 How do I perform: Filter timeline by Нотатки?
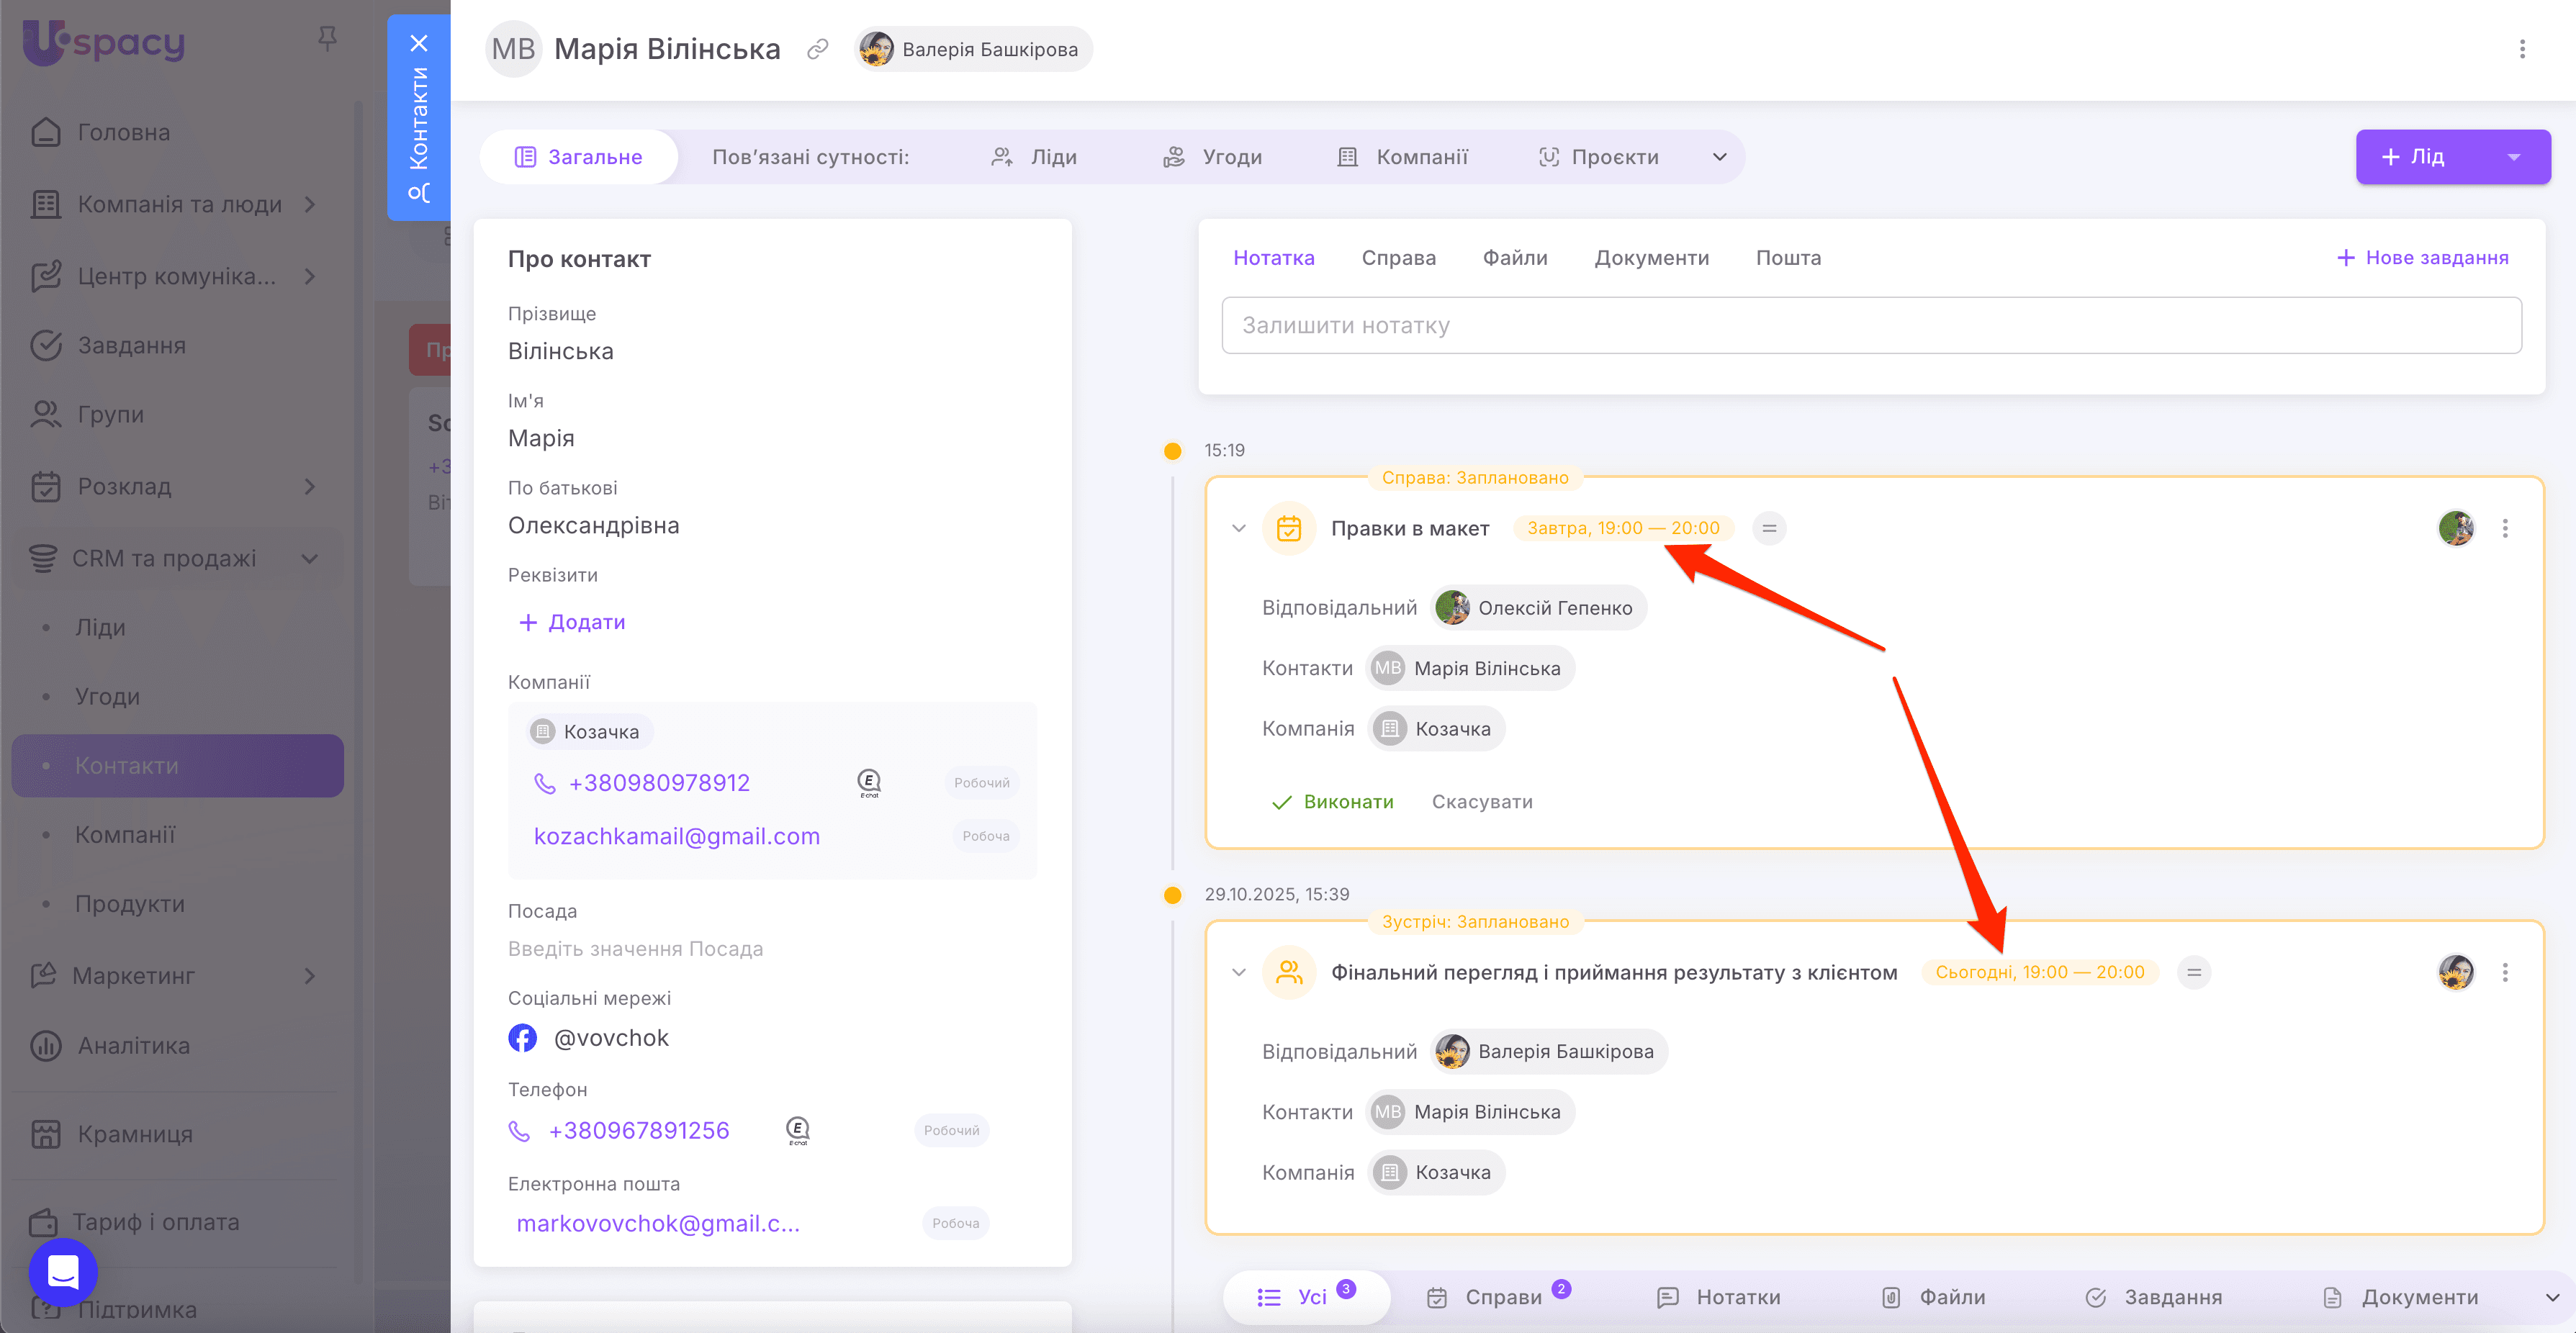(x=1719, y=1297)
